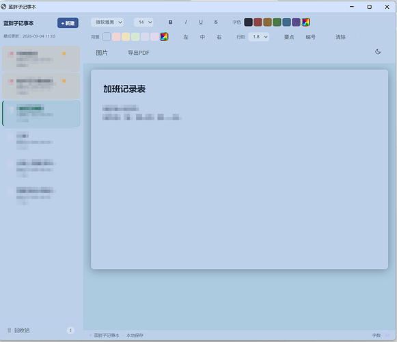Click the pink tag icon on second note
The image size is (397, 342).
pos(11,81)
